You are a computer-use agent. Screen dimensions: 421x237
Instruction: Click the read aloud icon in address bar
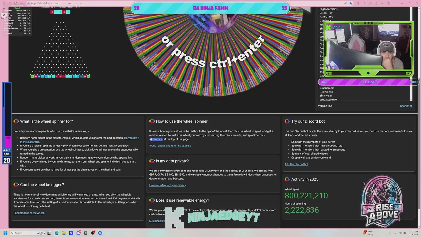tap(345, 3)
